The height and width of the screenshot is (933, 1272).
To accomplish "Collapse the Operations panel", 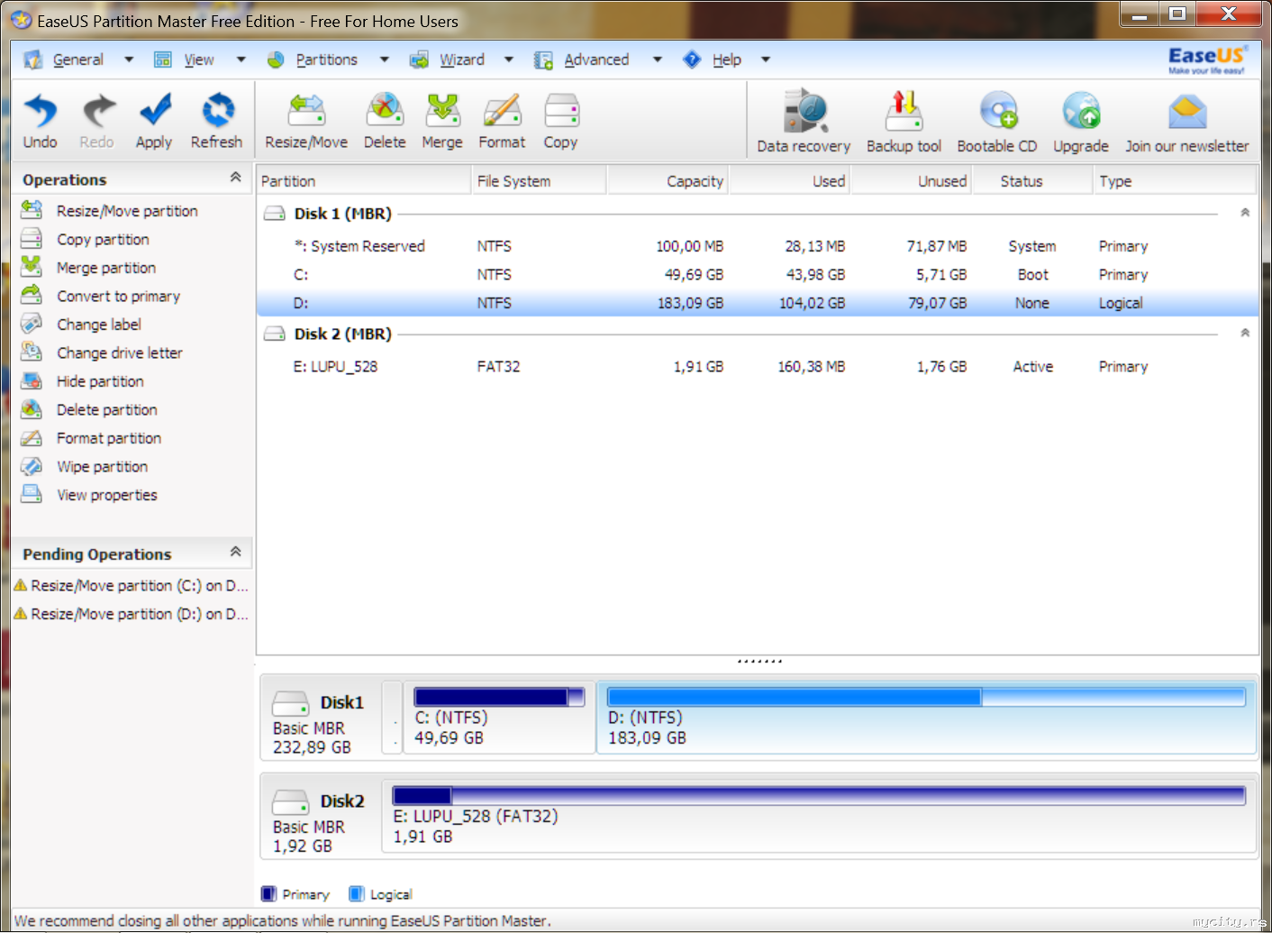I will tap(236, 178).
